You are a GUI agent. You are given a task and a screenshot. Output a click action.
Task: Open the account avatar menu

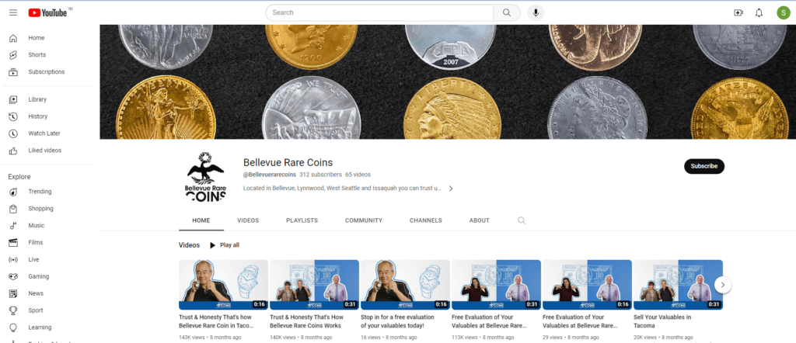(784, 12)
